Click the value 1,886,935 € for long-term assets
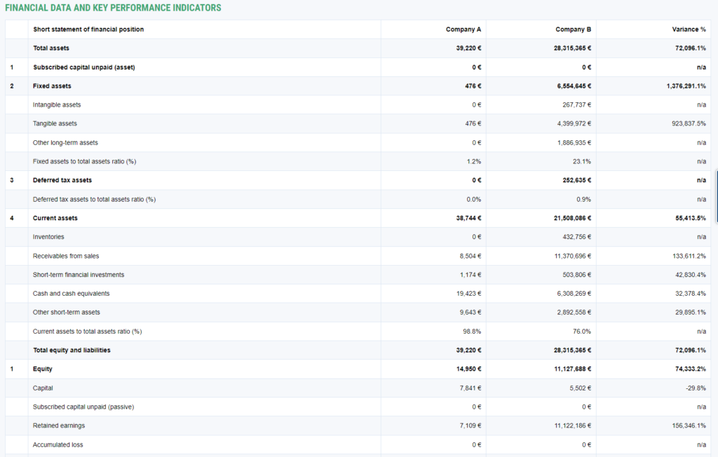Viewport: 718px width, 457px height. (574, 143)
